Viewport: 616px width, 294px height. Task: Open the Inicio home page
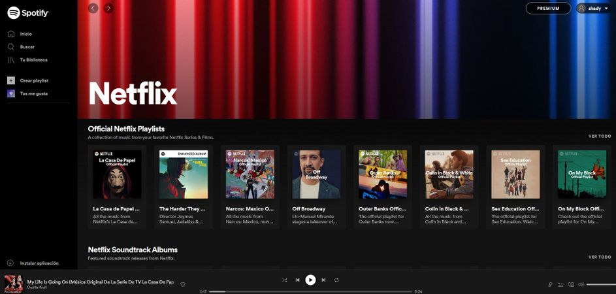click(x=26, y=34)
